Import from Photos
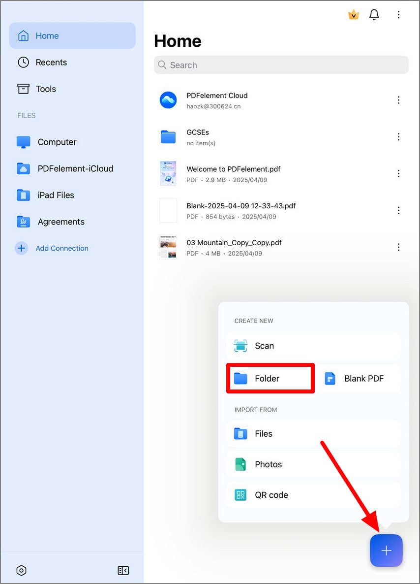Screen dimensions: 420x584 pyautogui.click(x=313, y=464)
